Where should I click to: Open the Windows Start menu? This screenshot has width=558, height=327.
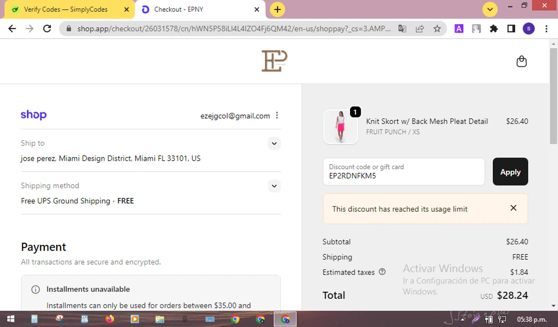(11, 319)
